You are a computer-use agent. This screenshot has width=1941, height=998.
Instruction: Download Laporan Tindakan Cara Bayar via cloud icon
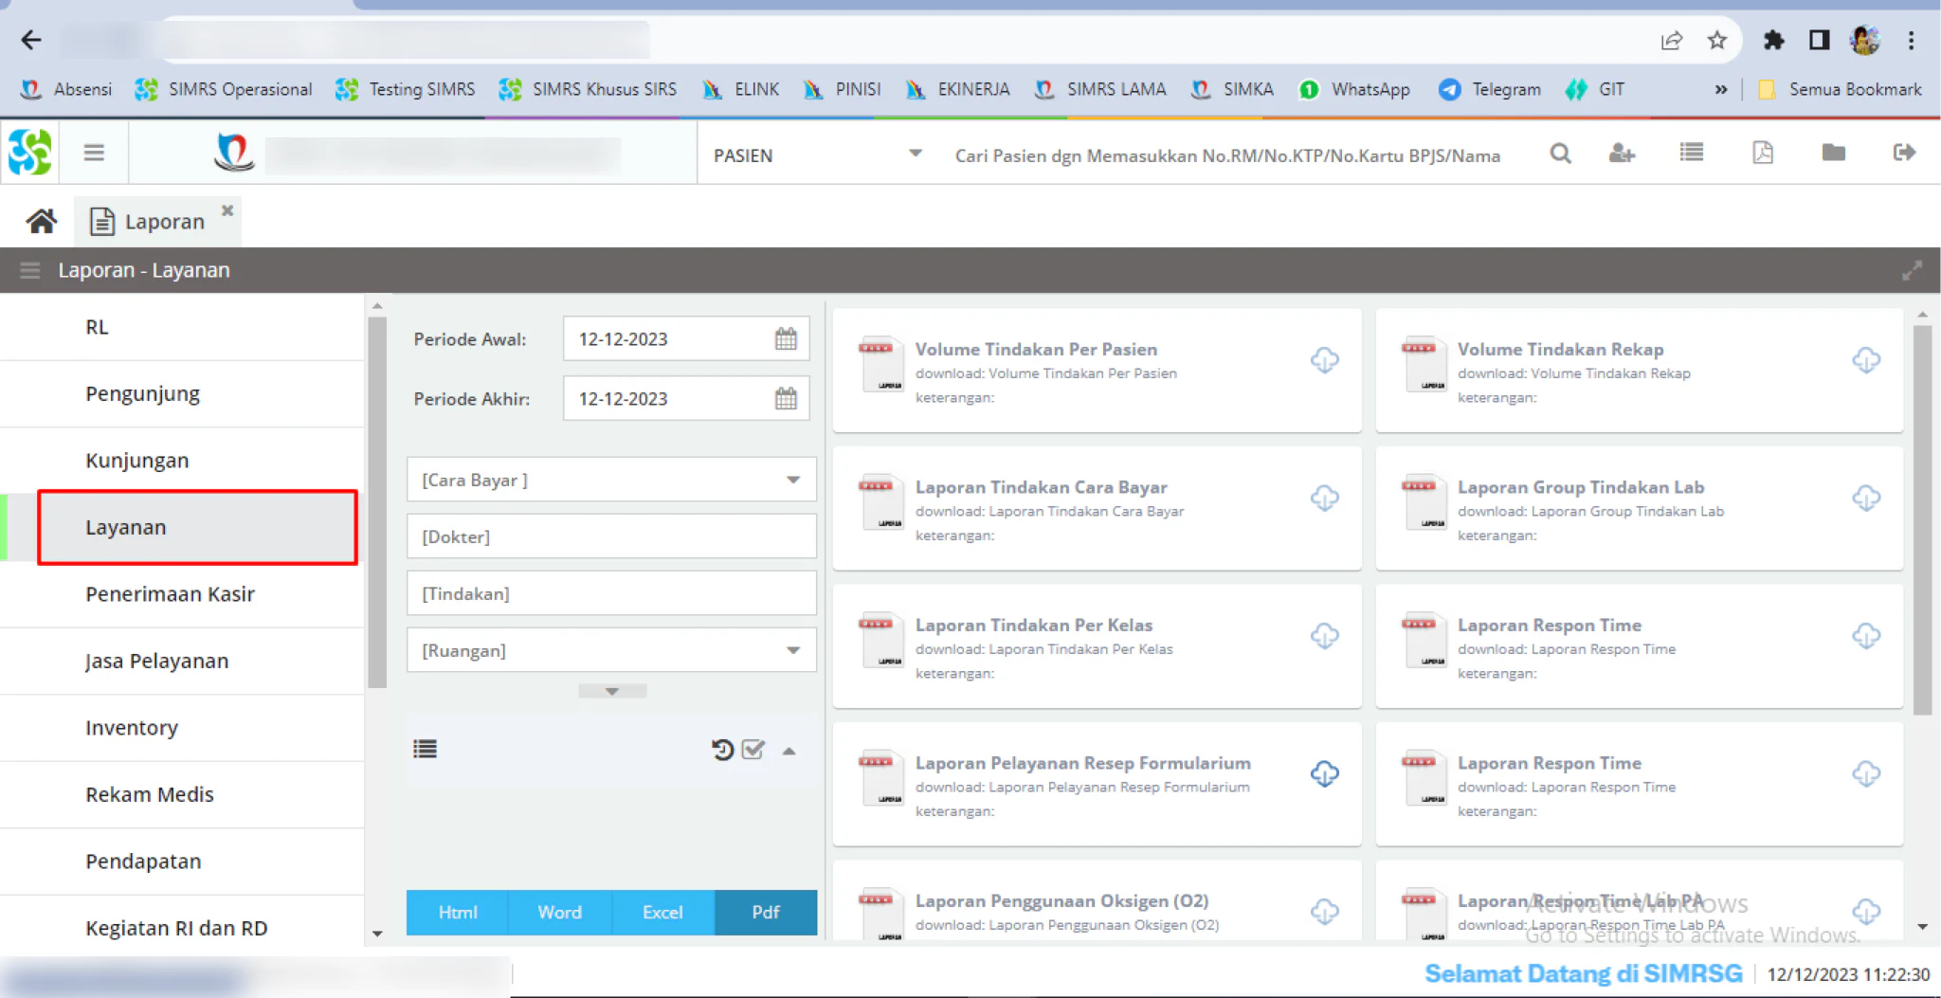click(1324, 498)
